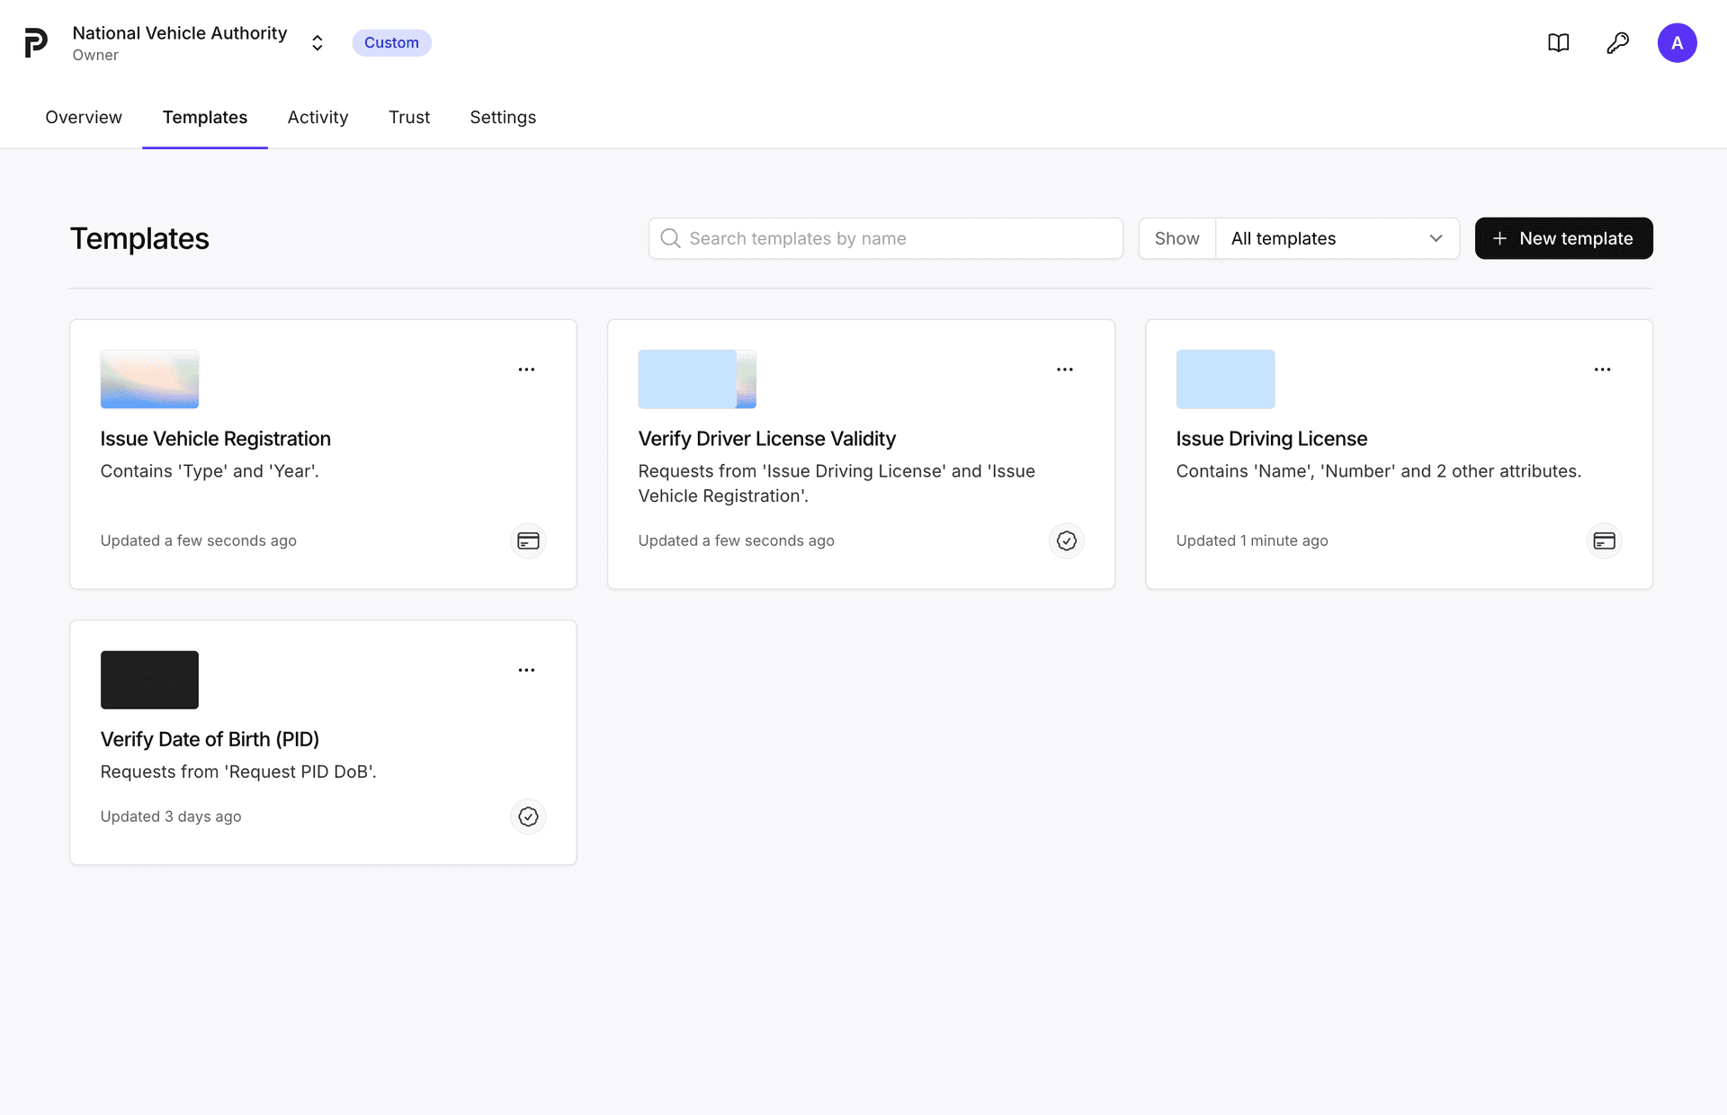This screenshot has width=1727, height=1115.
Task: Click the Custom plan badge
Action: click(x=391, y=42)
